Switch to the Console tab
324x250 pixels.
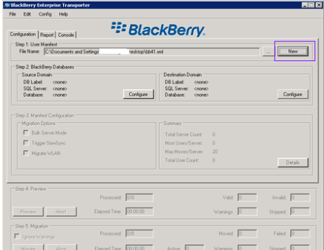point(66,35)
